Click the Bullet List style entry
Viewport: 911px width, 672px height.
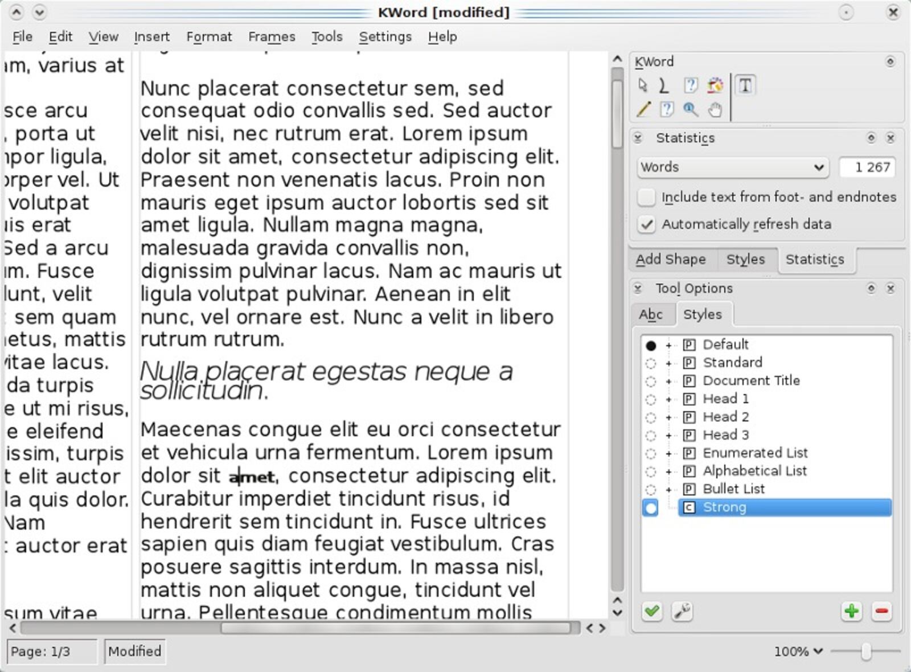(x=733, y=489)
